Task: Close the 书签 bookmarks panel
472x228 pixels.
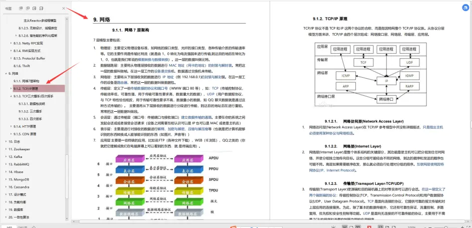Action: pos(64,9)
